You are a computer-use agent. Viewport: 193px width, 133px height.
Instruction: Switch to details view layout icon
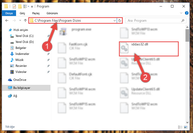click(x=180, y=127)
